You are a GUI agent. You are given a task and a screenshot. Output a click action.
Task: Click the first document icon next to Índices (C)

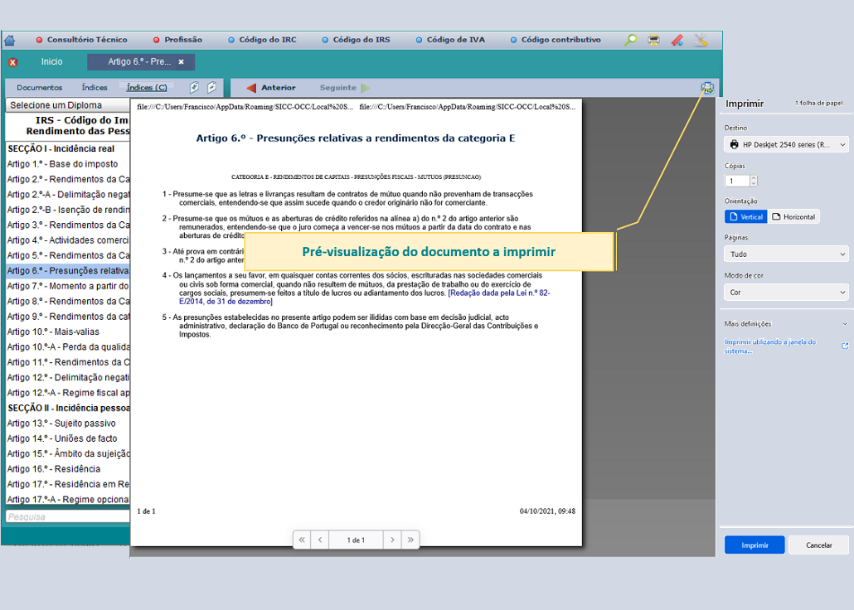pyautogui.click(x=194, y=87)
